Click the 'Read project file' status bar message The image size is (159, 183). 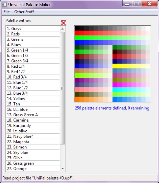(38, 178)
